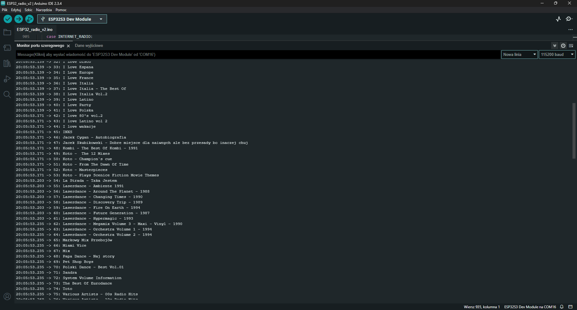Open notifications bell in status bar

(562, 307)
